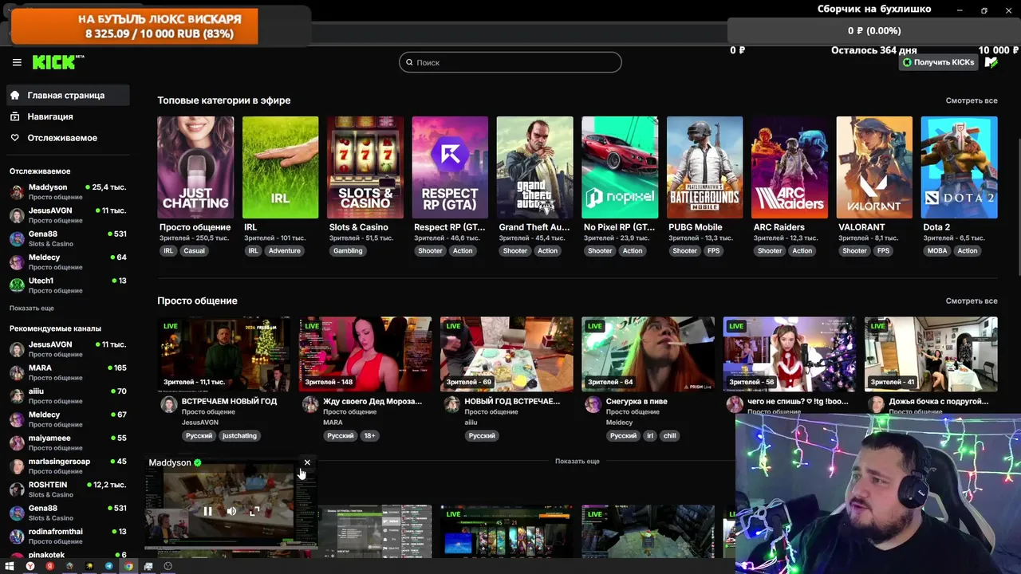This screenshot has height=574, width=1021.
Task: Open Дожья бочка с подругой stream thumbnail
Action: (931, 354)
